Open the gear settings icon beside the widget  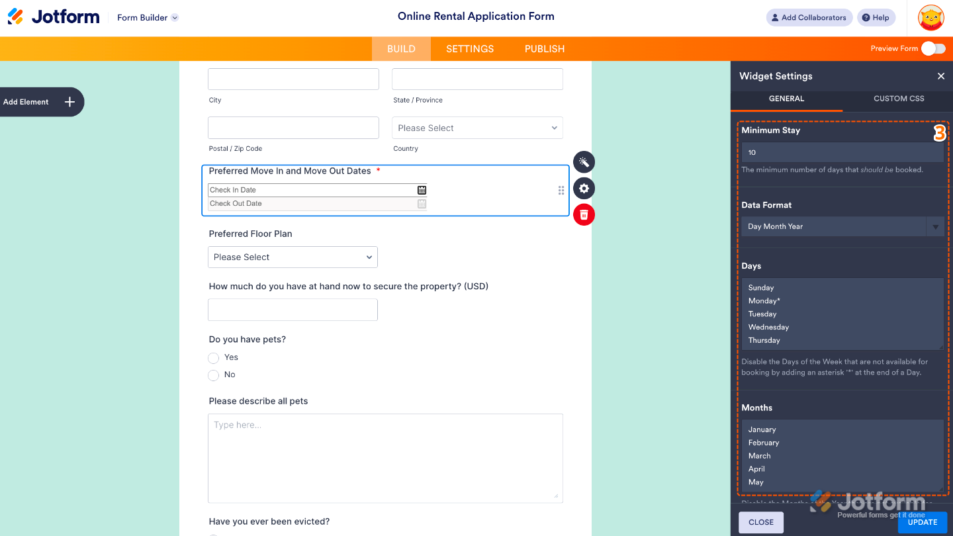point(584,188)
